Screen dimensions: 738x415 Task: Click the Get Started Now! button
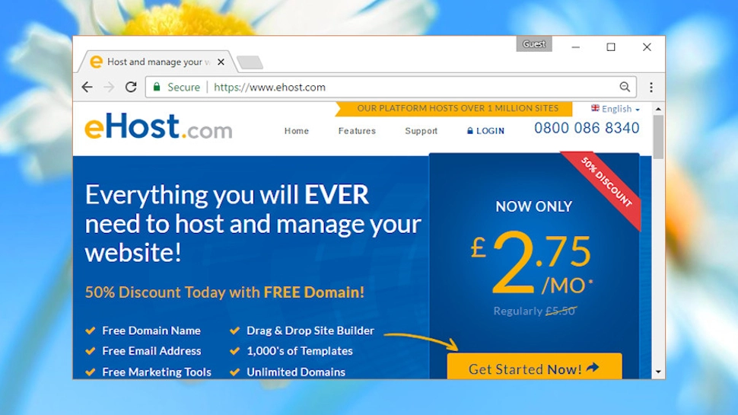(x=534, y=366)
